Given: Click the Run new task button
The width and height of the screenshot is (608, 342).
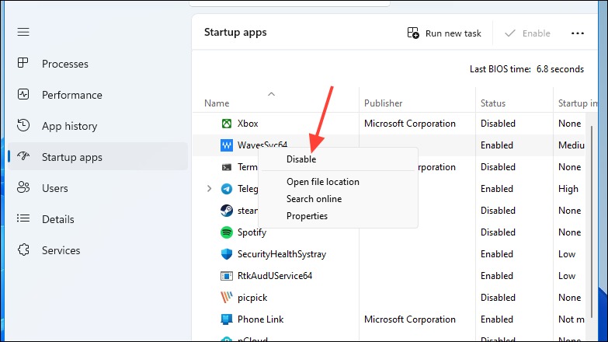Looking at the screenshot, I should [444, 33].
